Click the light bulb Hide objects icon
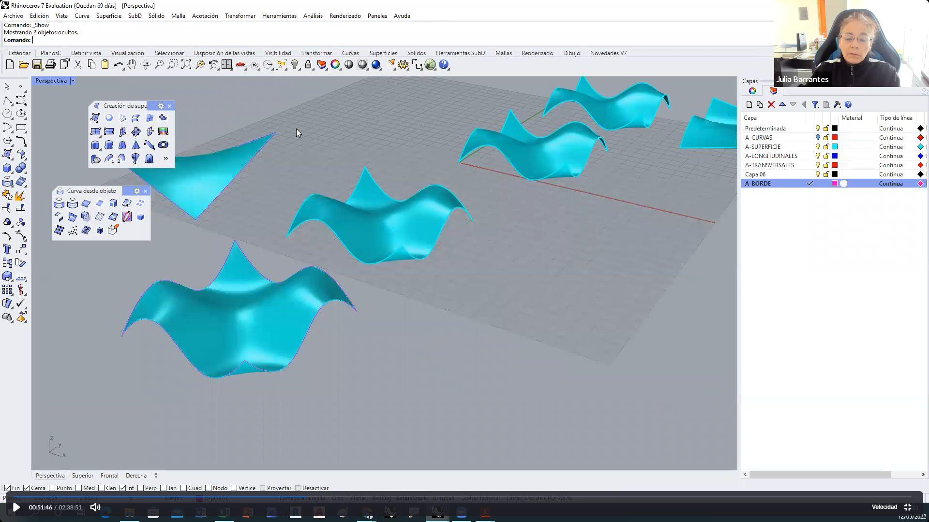 295,65
